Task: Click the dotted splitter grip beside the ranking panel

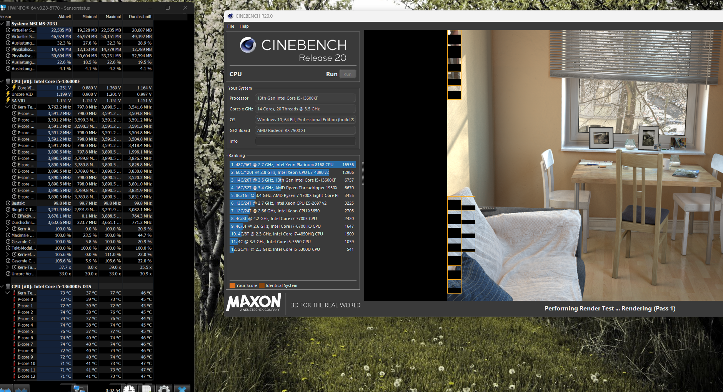Action: pos(363,173)
